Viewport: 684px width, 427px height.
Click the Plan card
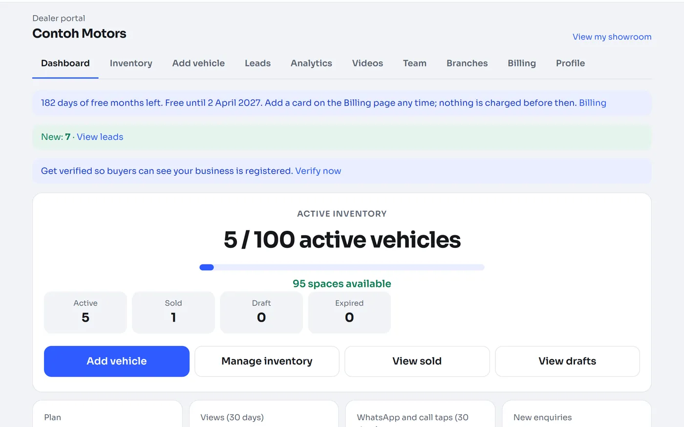coord(107,414)
